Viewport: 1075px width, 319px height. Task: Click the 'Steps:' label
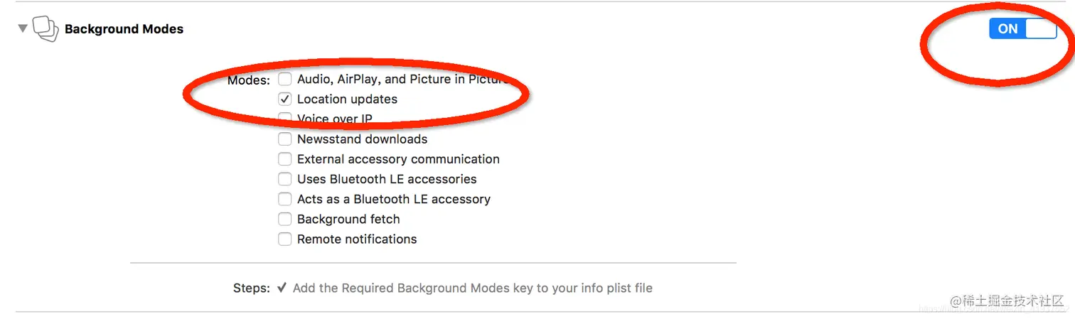(x=251, y=288)
